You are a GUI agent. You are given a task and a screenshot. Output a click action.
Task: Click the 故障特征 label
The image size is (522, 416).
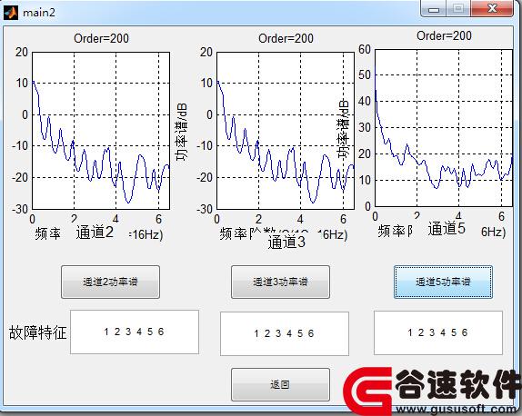(38, 332)
